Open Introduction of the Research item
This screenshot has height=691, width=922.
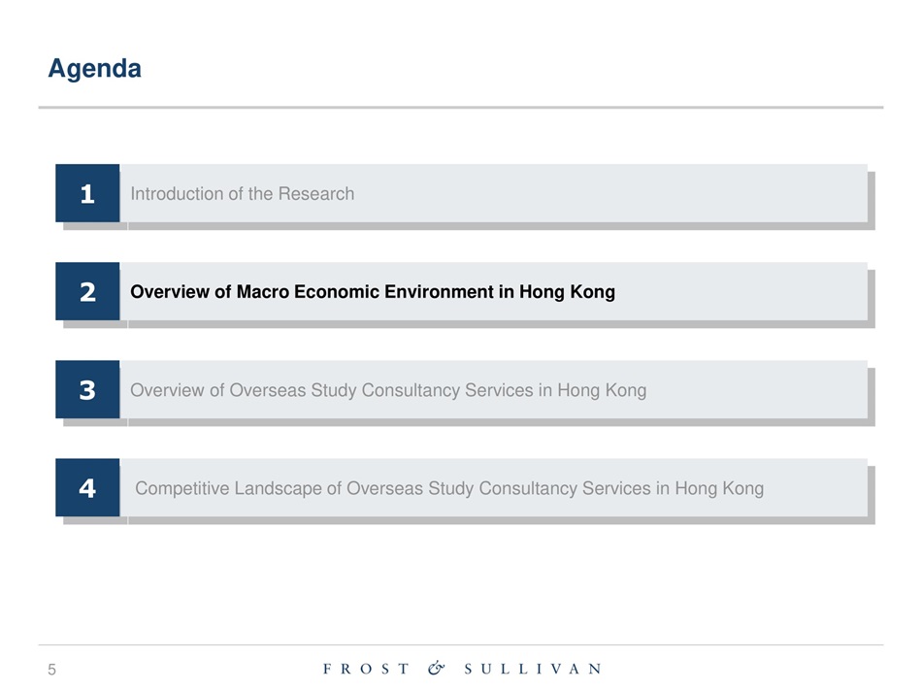[242, 193]
